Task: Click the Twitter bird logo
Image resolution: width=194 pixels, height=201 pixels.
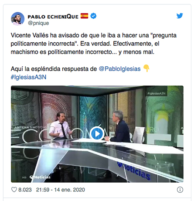Action: click(180, 16)
